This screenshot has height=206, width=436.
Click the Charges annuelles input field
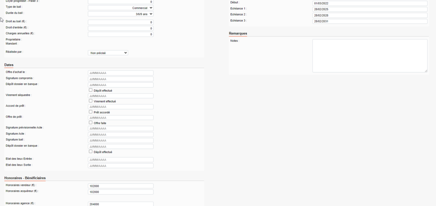pyautogui.click(x=120, y=34)
